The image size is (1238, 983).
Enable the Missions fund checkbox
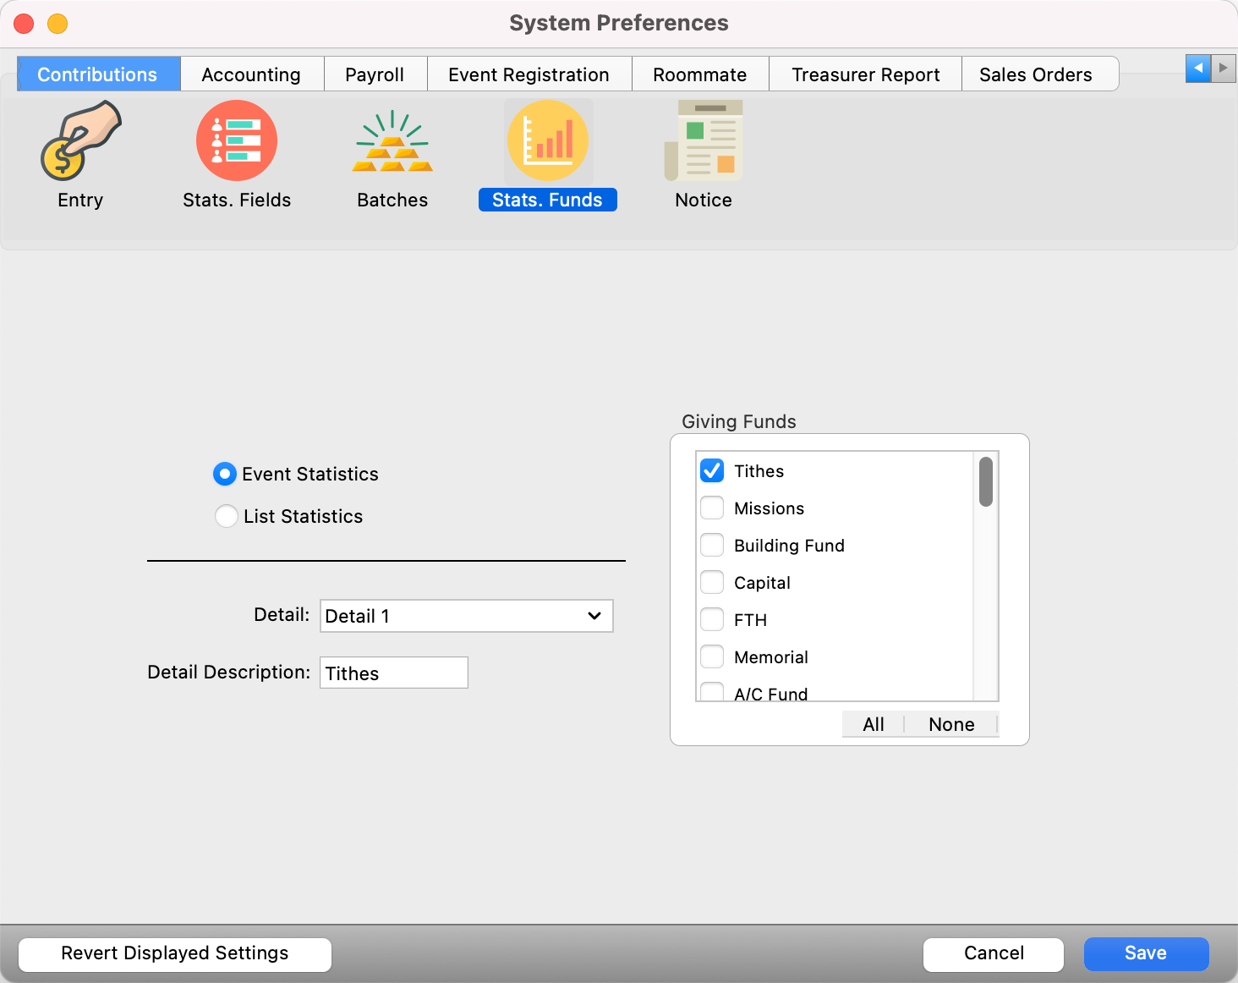pyautogui.click(x=712, y=508)
